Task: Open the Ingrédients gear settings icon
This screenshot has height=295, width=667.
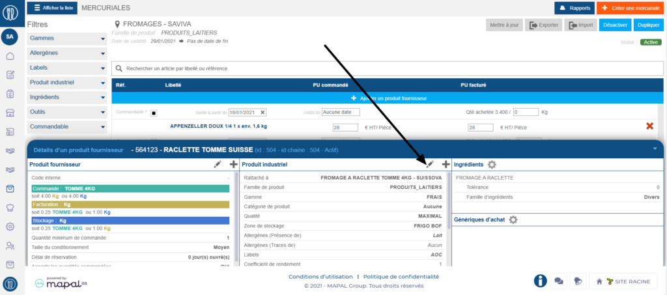Action: [492, 165]
